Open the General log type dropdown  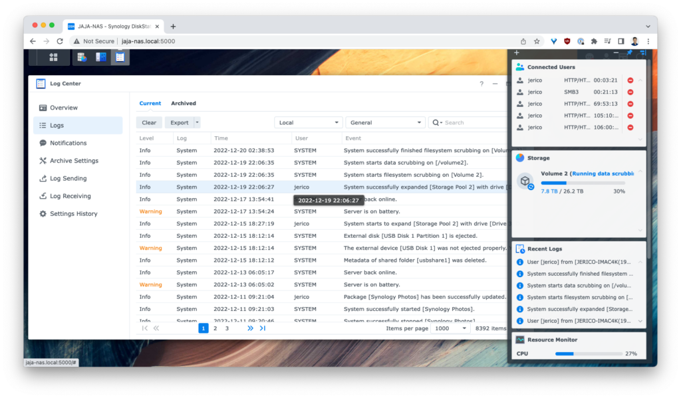(385, 122)
